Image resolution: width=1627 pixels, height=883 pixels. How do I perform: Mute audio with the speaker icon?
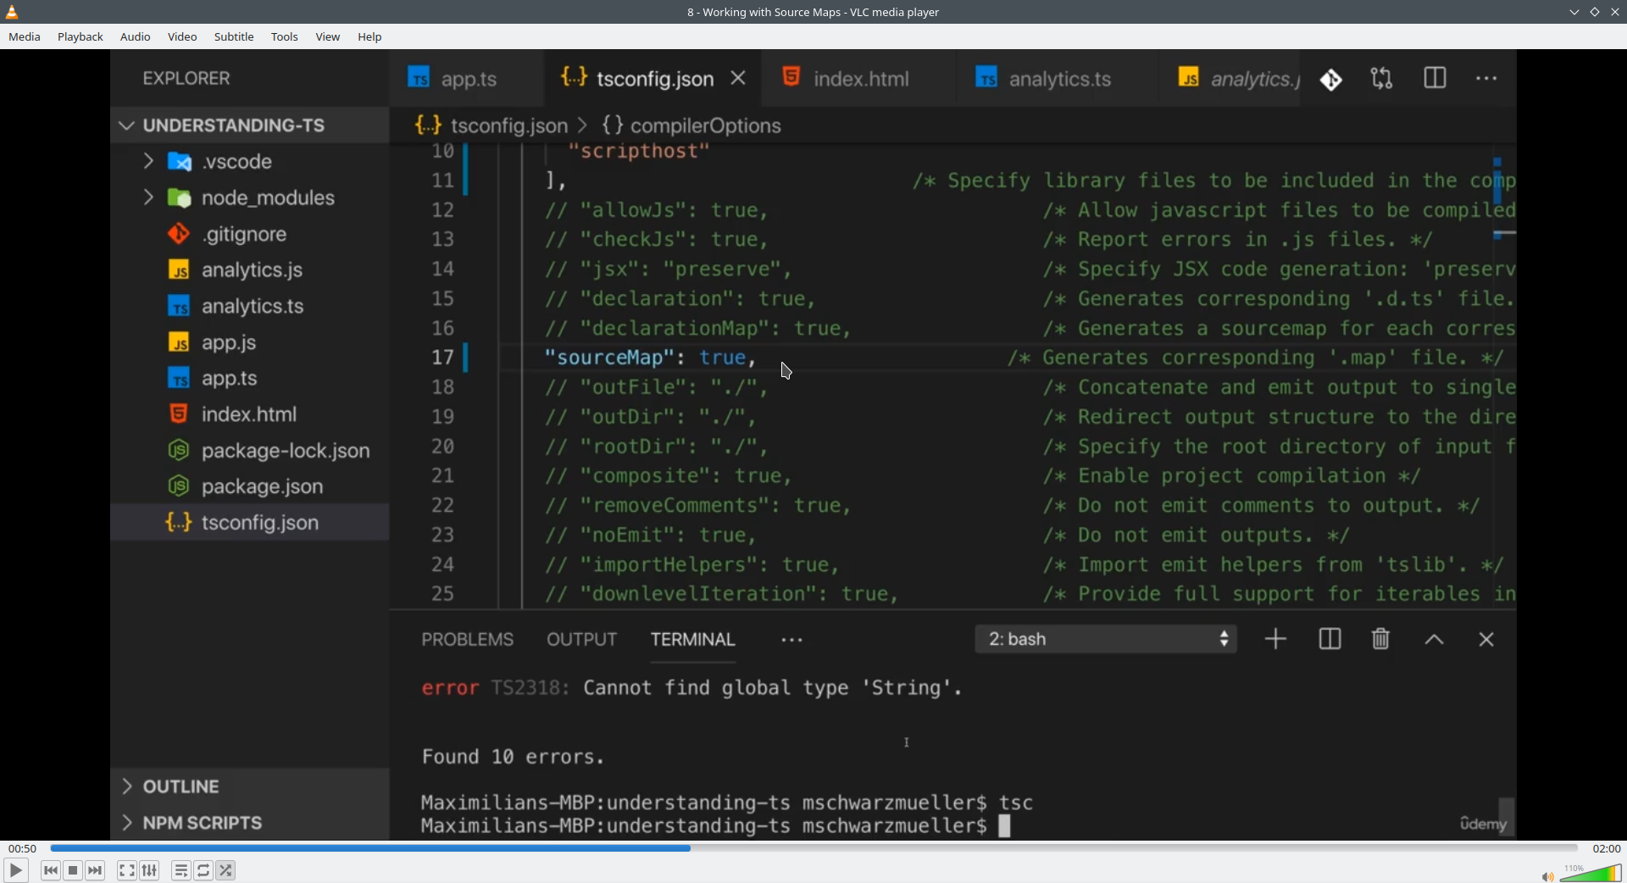pyautogui.click(x=1547, y=876)
